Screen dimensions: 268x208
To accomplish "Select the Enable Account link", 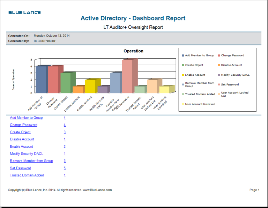I will 21,147.
